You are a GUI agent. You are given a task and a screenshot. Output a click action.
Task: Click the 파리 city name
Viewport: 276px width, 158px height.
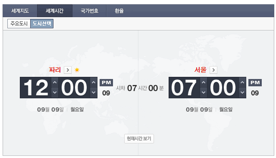[55, 70]
